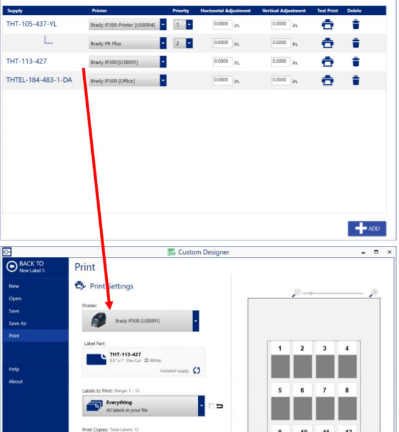Open About from the sidebar

[15, 381]
